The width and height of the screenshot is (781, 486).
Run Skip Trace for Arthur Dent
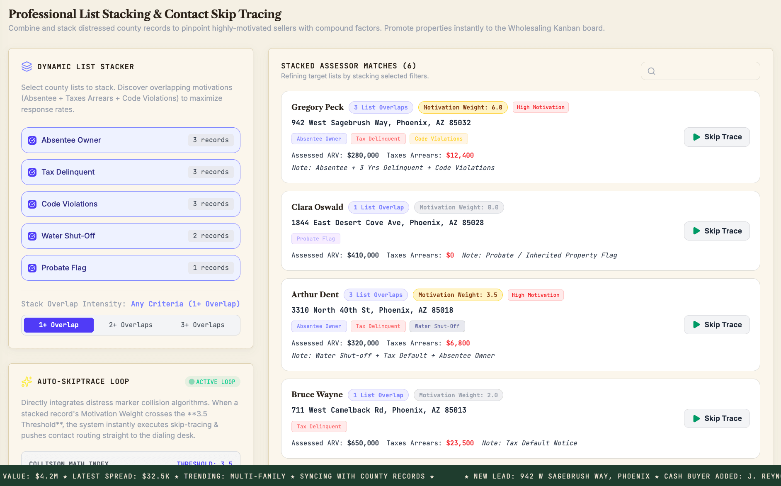(717, 325)
